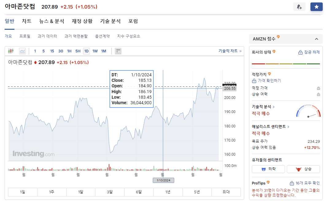Click the alert bell icon near the top
Screen dimensions: 331x201
tap(299, 6)
